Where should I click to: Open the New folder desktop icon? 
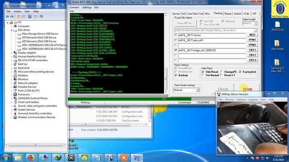(x=277, y=45)
